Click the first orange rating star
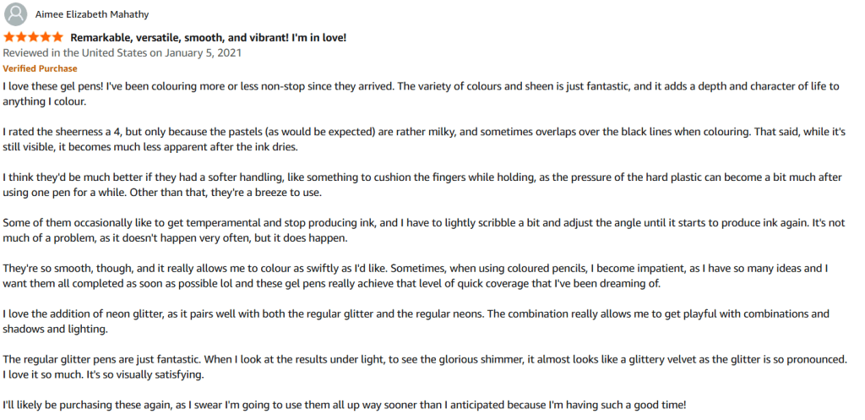 tap(9, 37)
